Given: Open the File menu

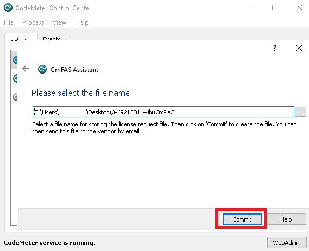Looking at the screenshot, I should point(9,22).
